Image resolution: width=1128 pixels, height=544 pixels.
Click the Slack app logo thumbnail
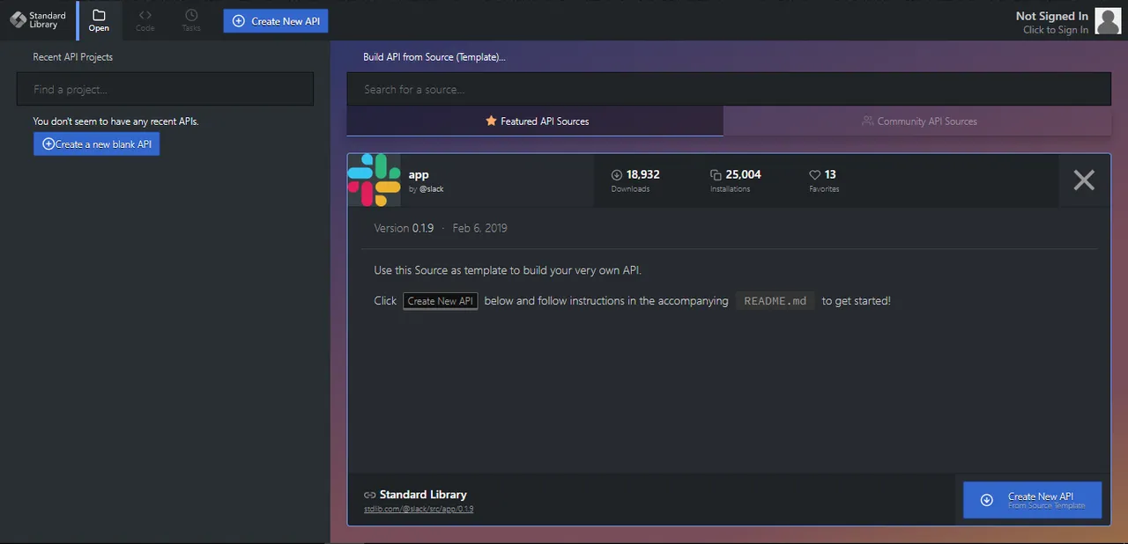pos(374,180)
